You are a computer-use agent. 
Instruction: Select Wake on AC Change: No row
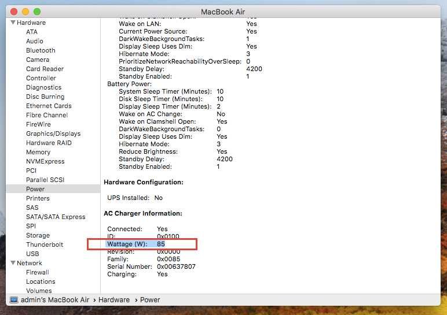172,114
